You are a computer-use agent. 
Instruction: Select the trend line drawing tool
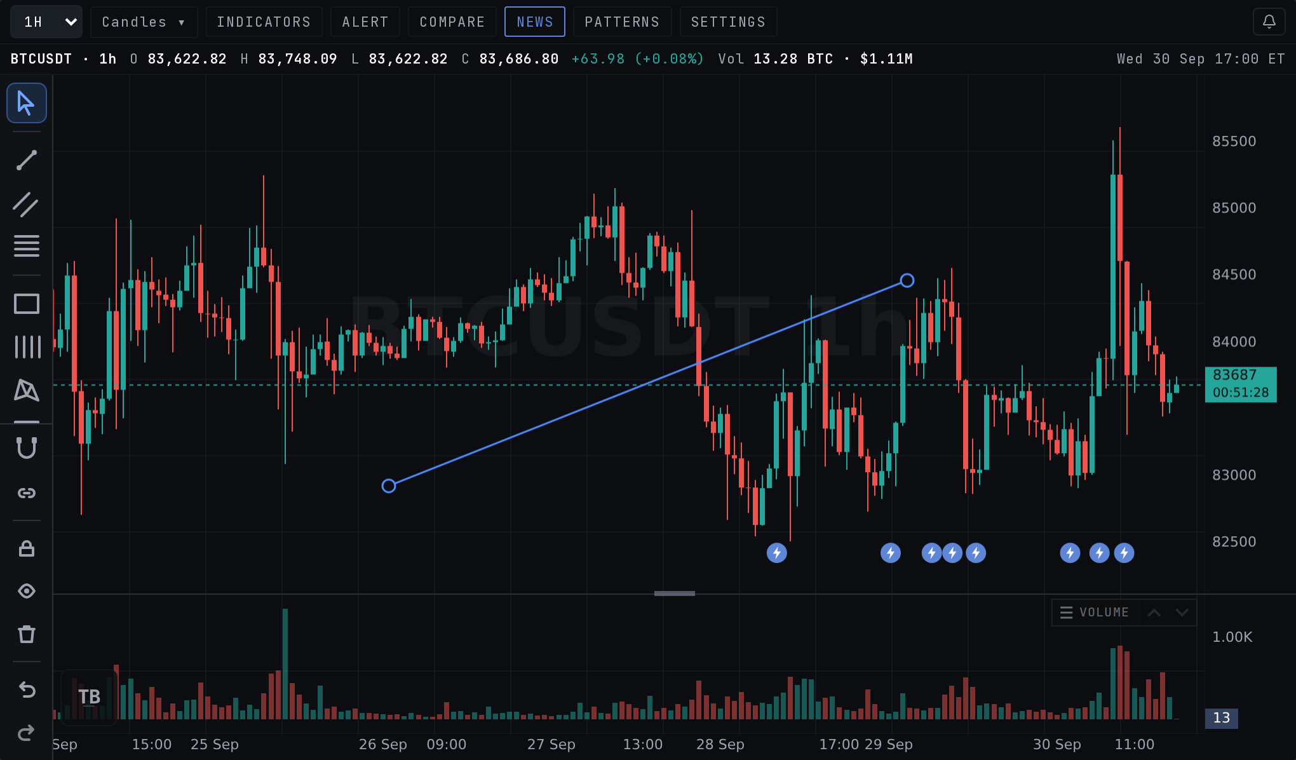coord(27,160)
